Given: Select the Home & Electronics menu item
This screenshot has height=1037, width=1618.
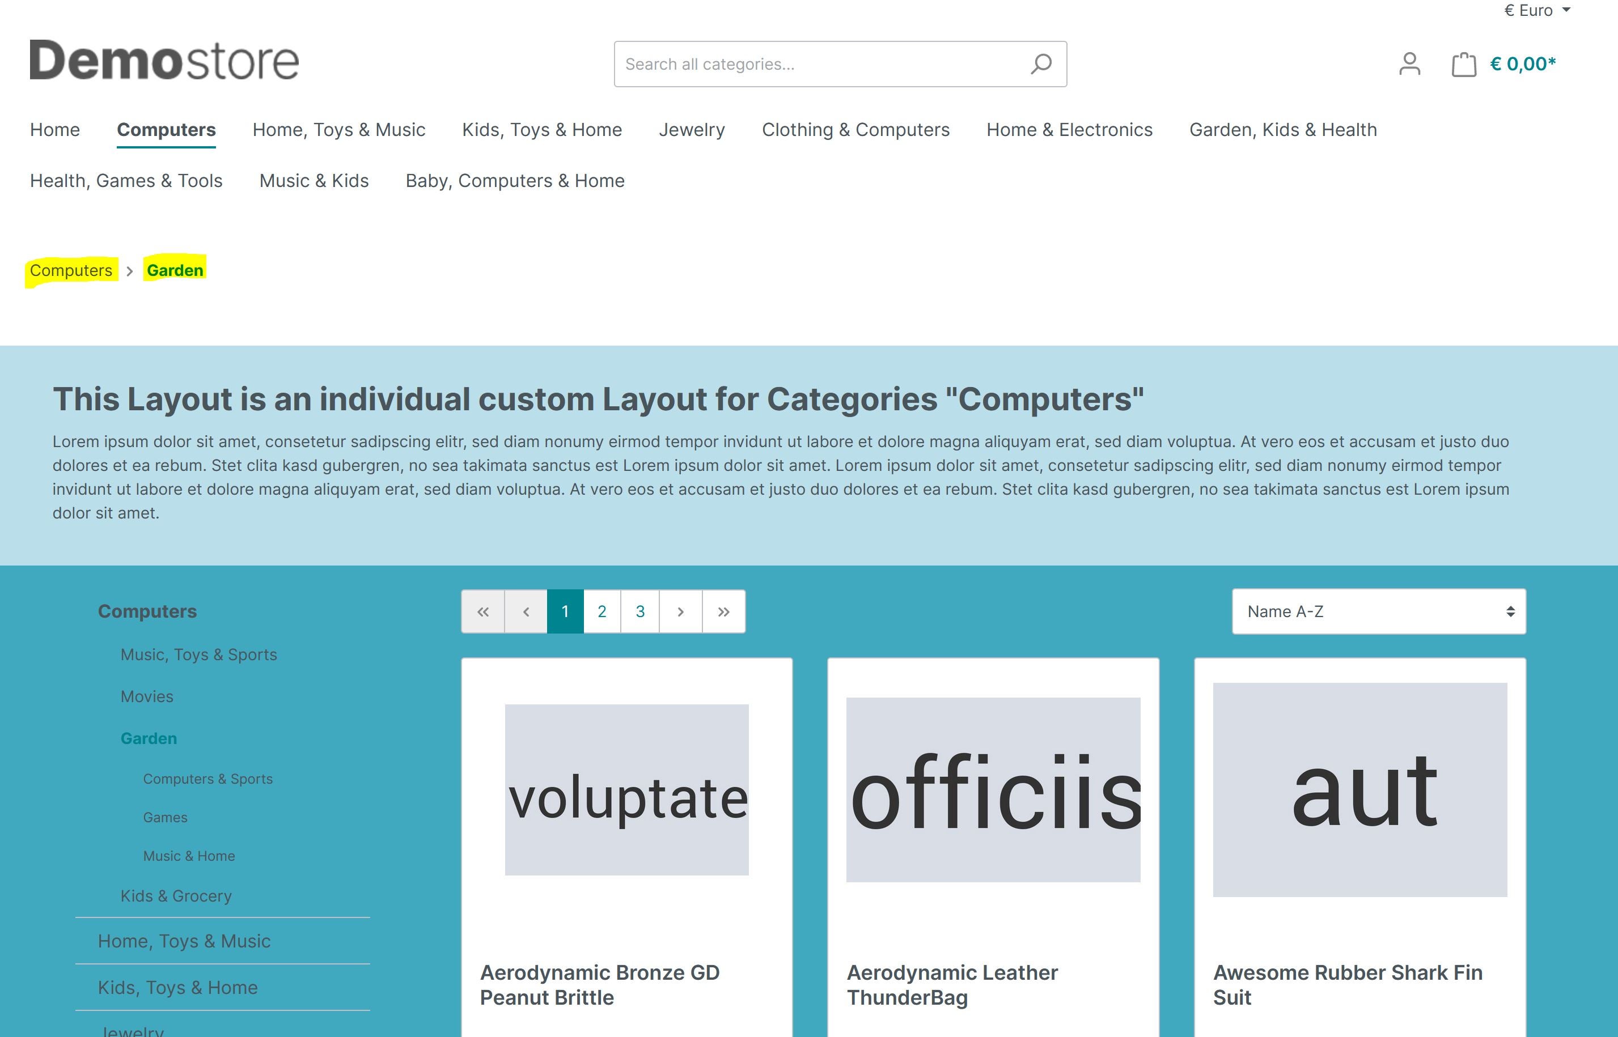Looking at the screenshot, I should [x=1070, y=129].
